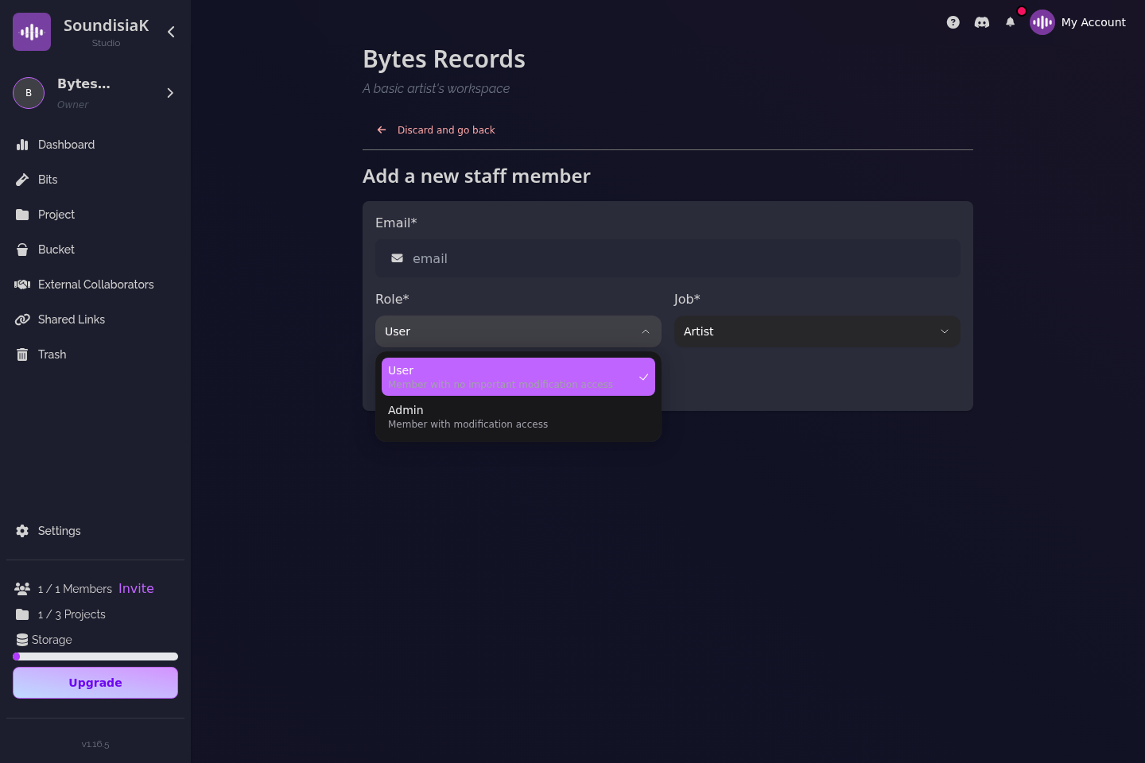Image resolution: width=1145 pixels, height=763 pixels.
Task: Open Bucket in the sidebar
Action: [95, 250]
